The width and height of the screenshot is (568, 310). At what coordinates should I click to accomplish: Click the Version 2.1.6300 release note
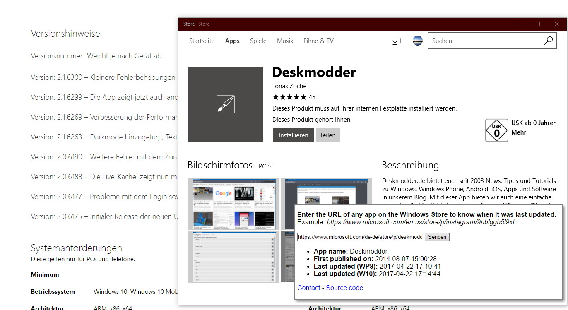click(103, 77)
